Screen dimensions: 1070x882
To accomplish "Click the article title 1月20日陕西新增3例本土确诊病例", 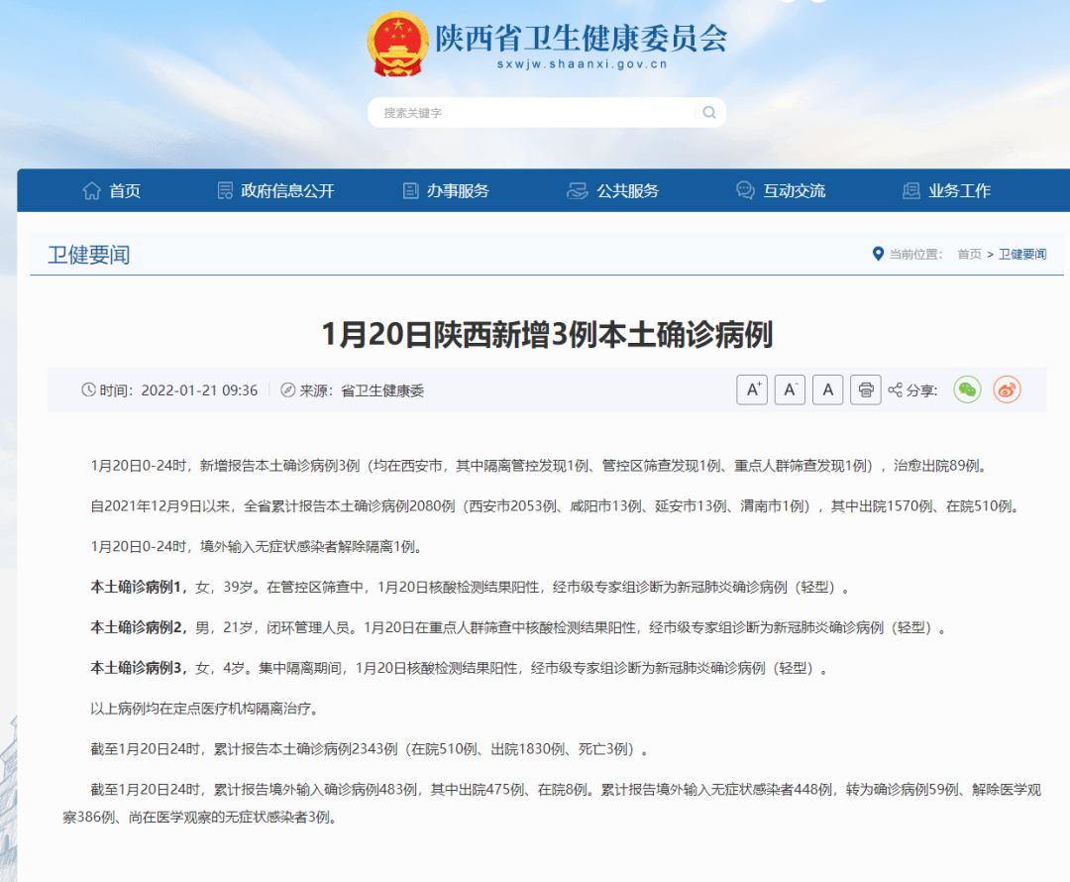I will point(547,335).
